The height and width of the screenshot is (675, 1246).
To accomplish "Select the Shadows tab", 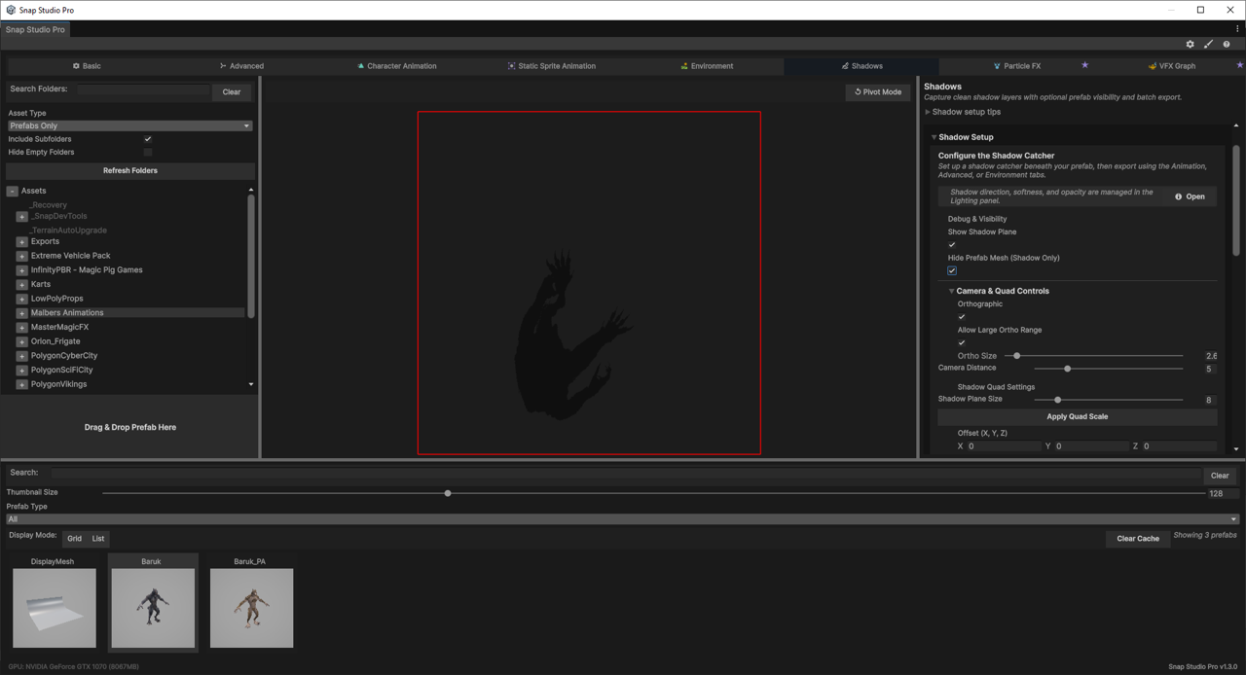I will (861, 66).
